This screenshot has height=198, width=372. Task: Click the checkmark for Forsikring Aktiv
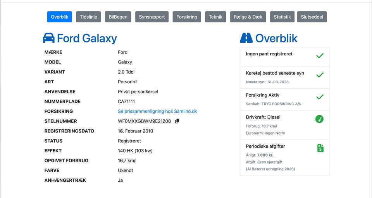(320, 97)
